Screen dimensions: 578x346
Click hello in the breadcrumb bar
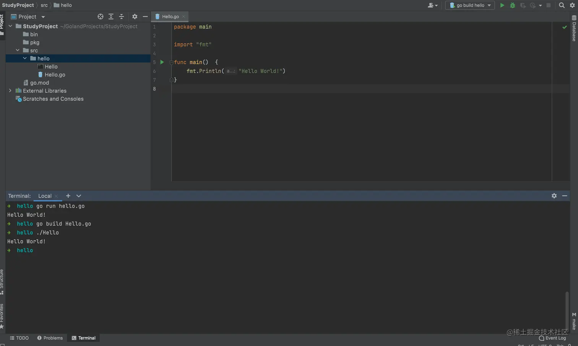click(63, 5)
